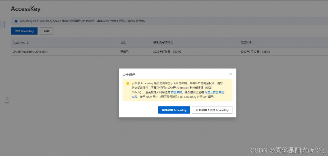Close the 安全提示 dialog with the X
328x156 pixels.
(230, 74)
